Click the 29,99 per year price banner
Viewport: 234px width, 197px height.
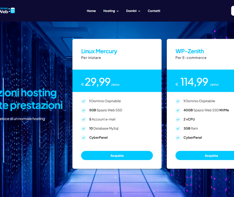coord(117,81)
